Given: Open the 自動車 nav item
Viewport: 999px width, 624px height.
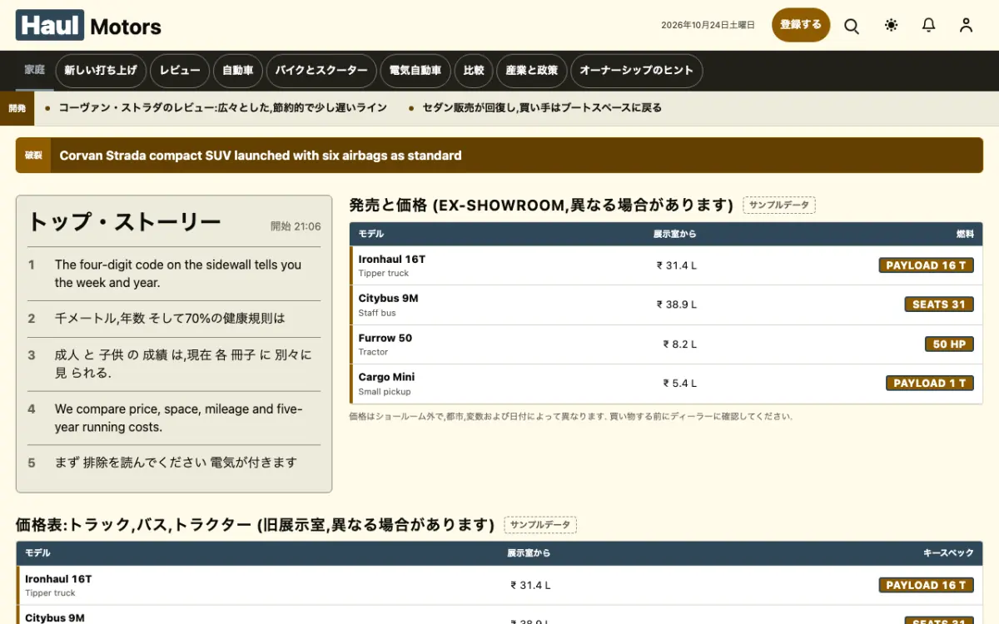Looking at the screenshot, I should click(238, 71).
